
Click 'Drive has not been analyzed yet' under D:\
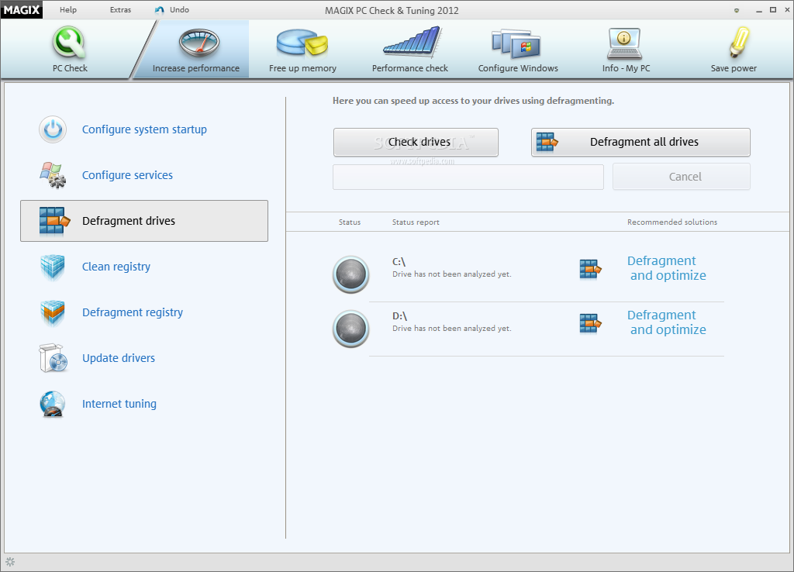click(452, 329)
